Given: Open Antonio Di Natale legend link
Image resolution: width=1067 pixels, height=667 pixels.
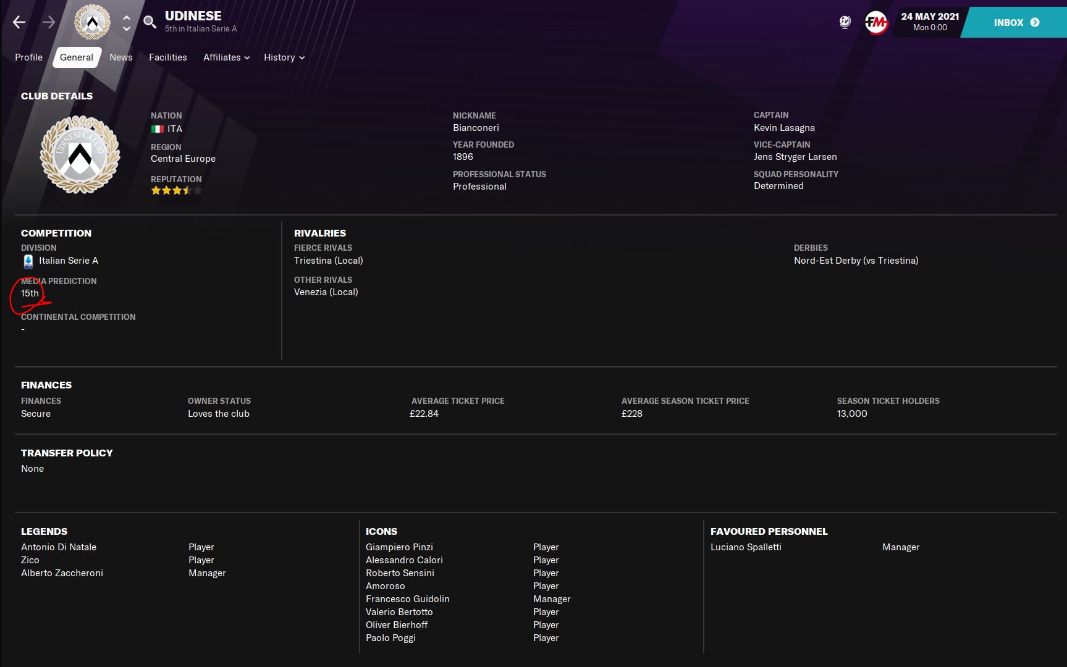Looking at the screenshot, I should (x=59, y=547).
